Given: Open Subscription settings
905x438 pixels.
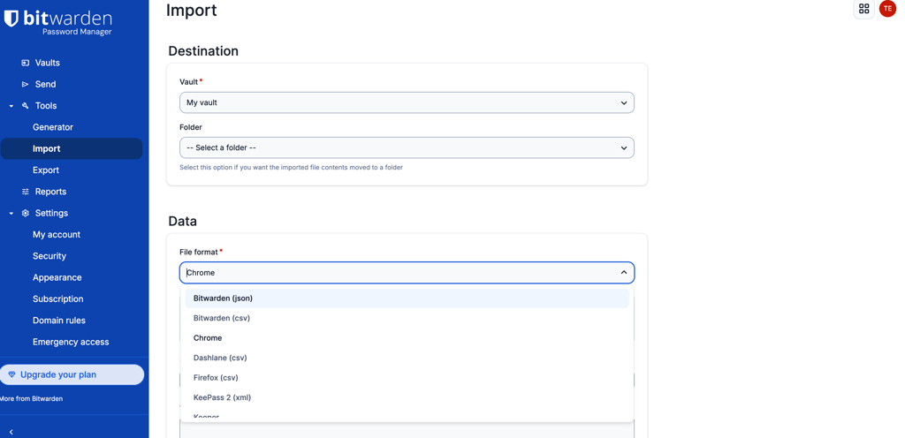Looking at the screenshot, I should pyautogui.click(x=58, y=299).
